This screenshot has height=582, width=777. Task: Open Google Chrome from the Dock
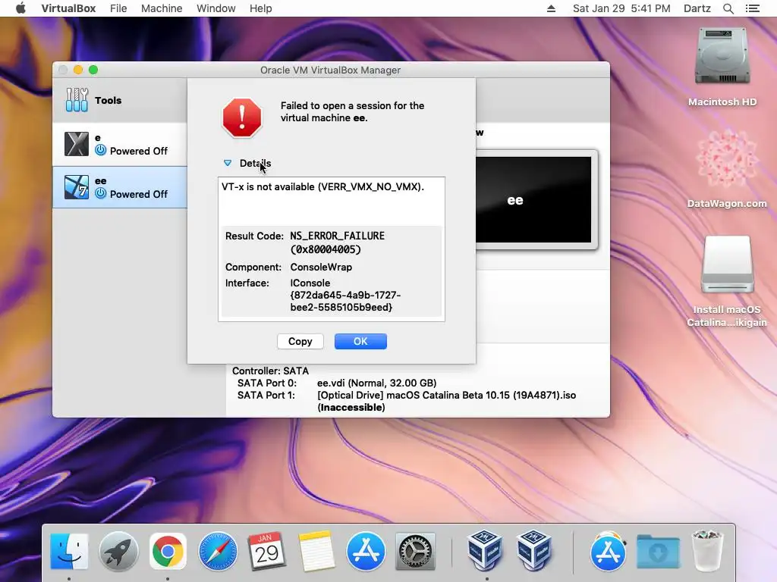168,551
